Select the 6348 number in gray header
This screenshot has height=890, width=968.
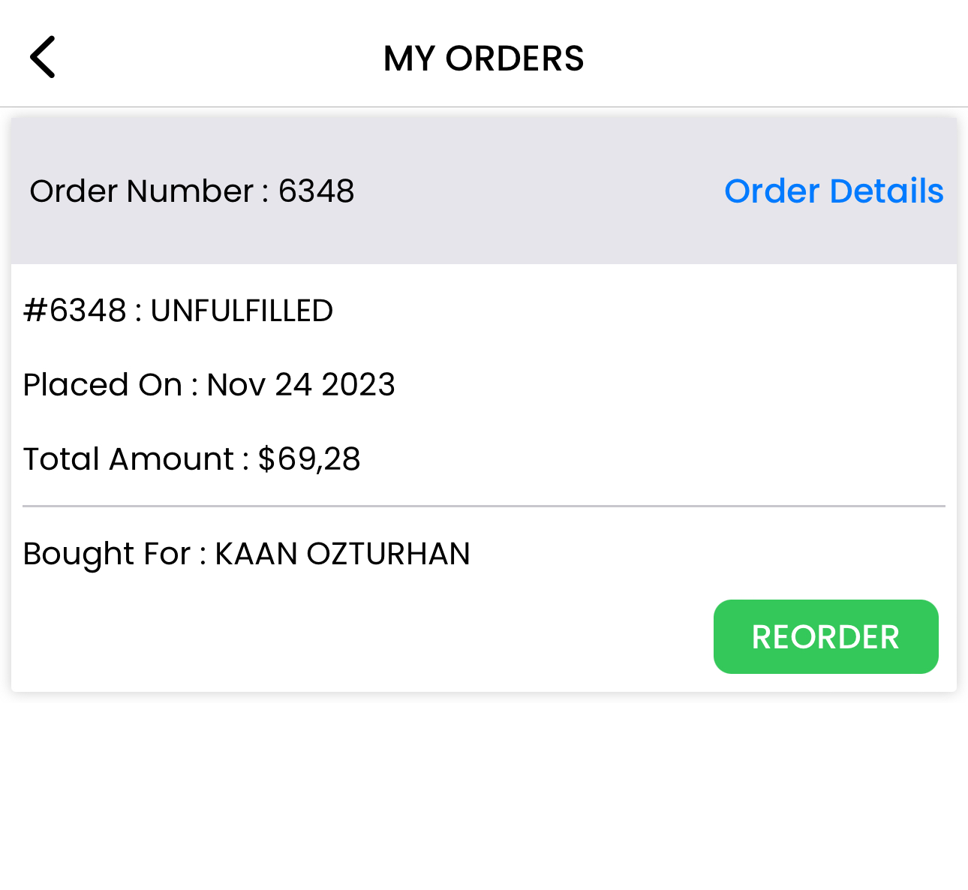click(x=316, y=191)
